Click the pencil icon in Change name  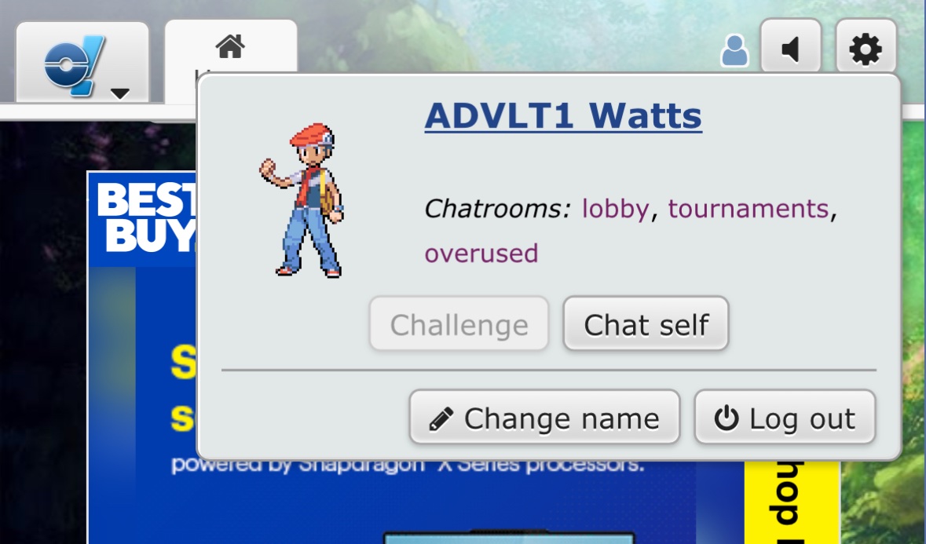point(441,419)
